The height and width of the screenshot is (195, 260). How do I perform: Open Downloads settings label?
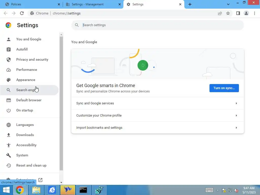[25, 135]
